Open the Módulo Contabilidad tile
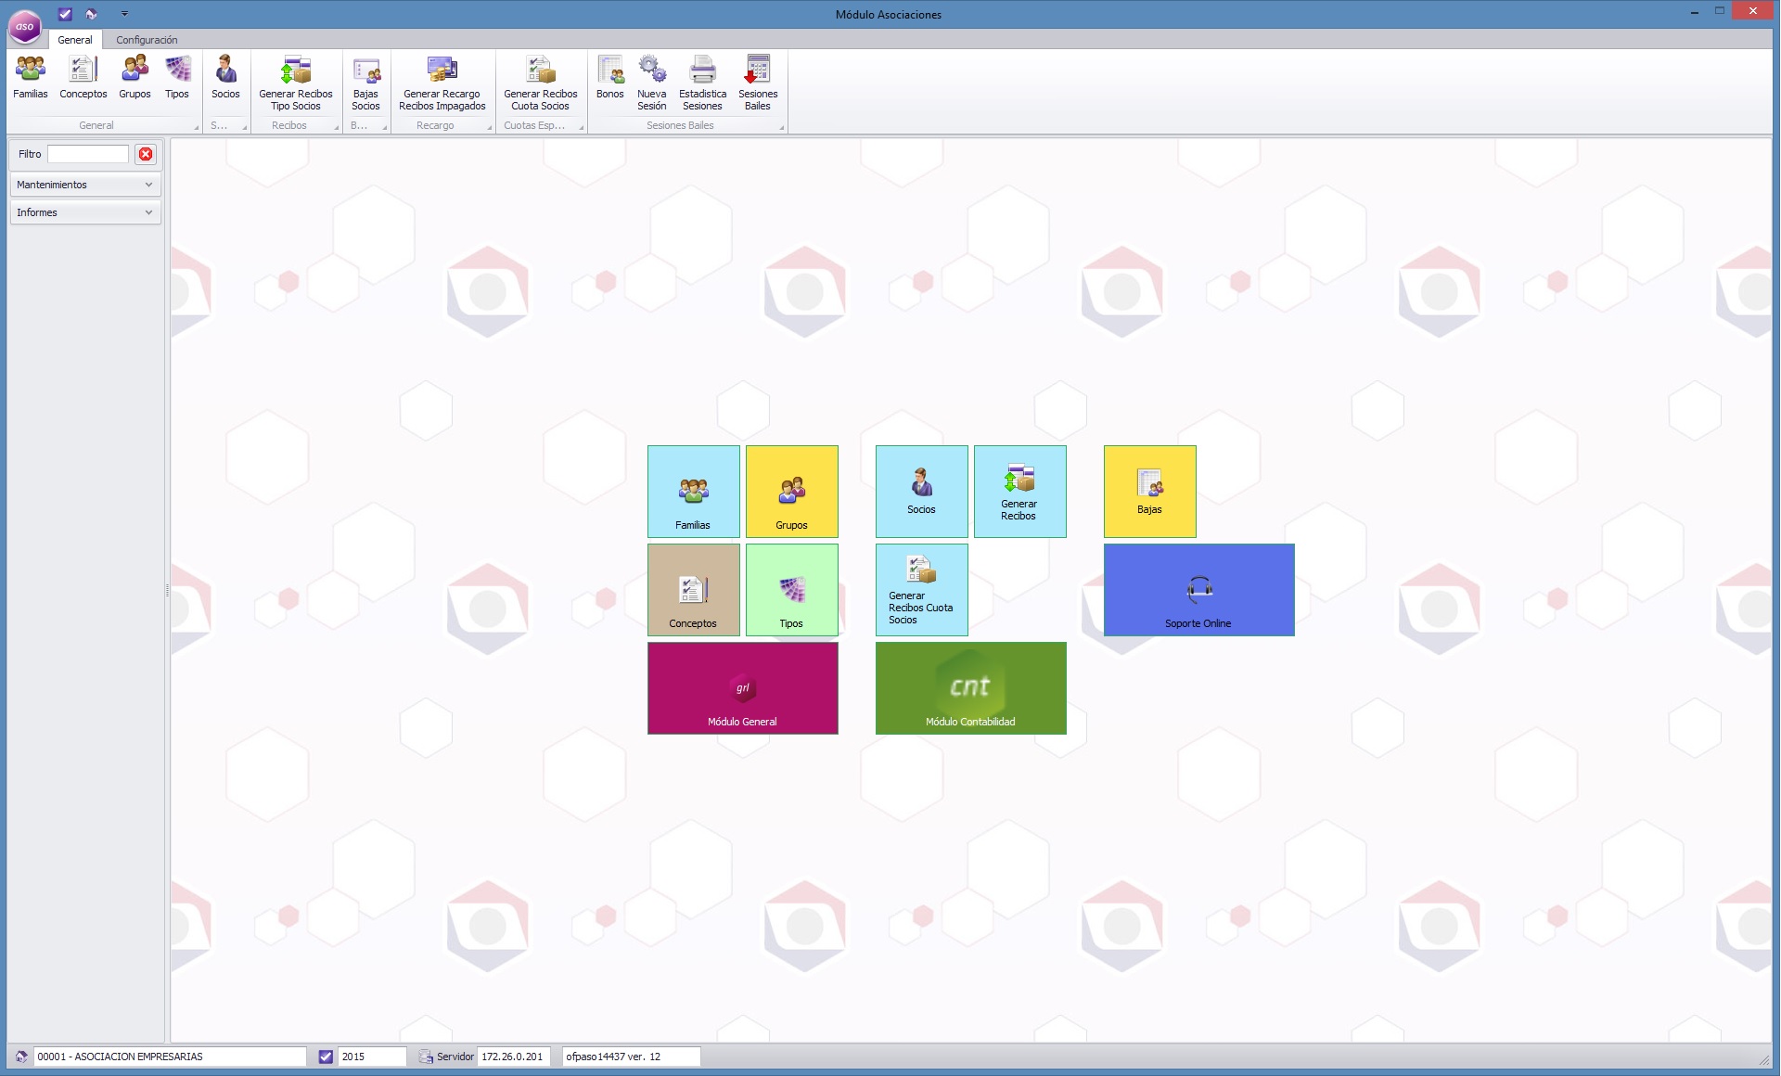This screenshot has width=1781, height=1076. pos(971,688)
